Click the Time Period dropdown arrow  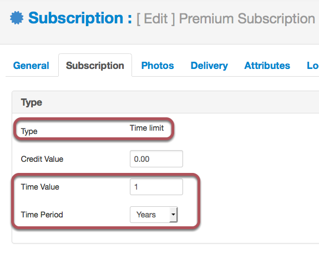173,215
